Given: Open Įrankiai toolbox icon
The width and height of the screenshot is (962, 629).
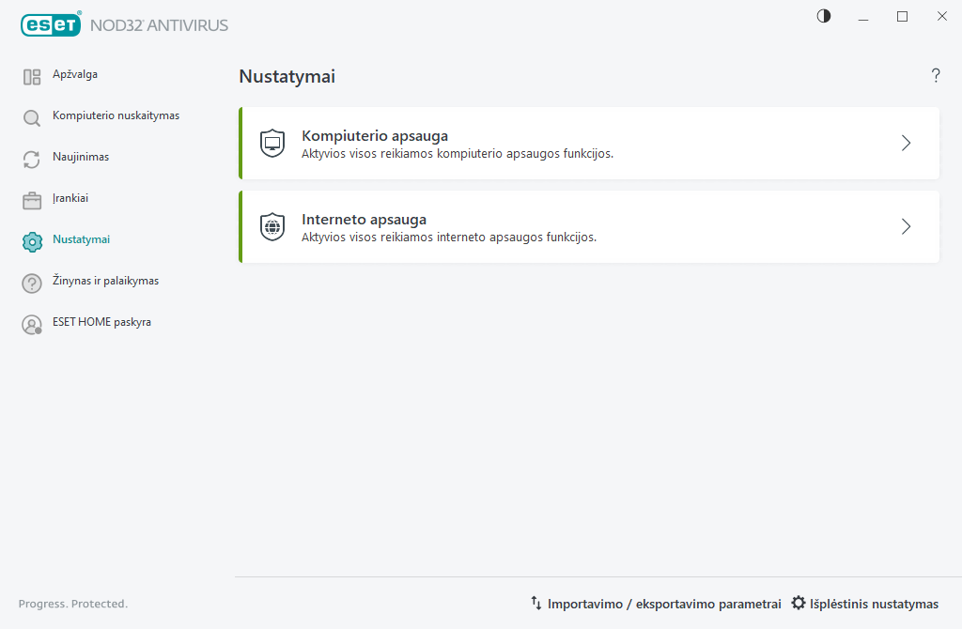Looking at the screenshot, I should pos(31,199).
